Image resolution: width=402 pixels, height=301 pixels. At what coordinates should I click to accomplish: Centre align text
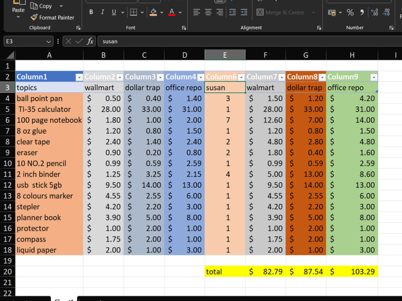point(208,12)
